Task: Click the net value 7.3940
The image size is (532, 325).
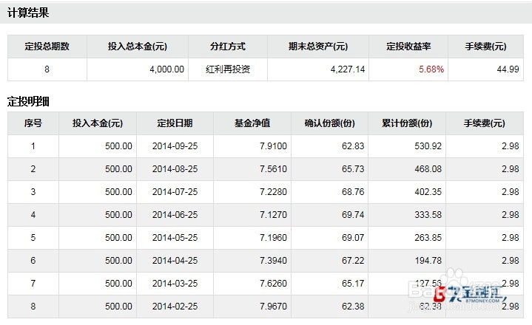Action: point(274,261)
